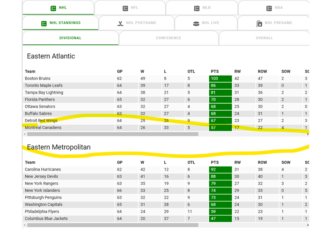The height and width of the screenshot is (230, 323).
Task: Click scroll-right arrow of Eastern Atlantic table
Action: pos(308,134)
